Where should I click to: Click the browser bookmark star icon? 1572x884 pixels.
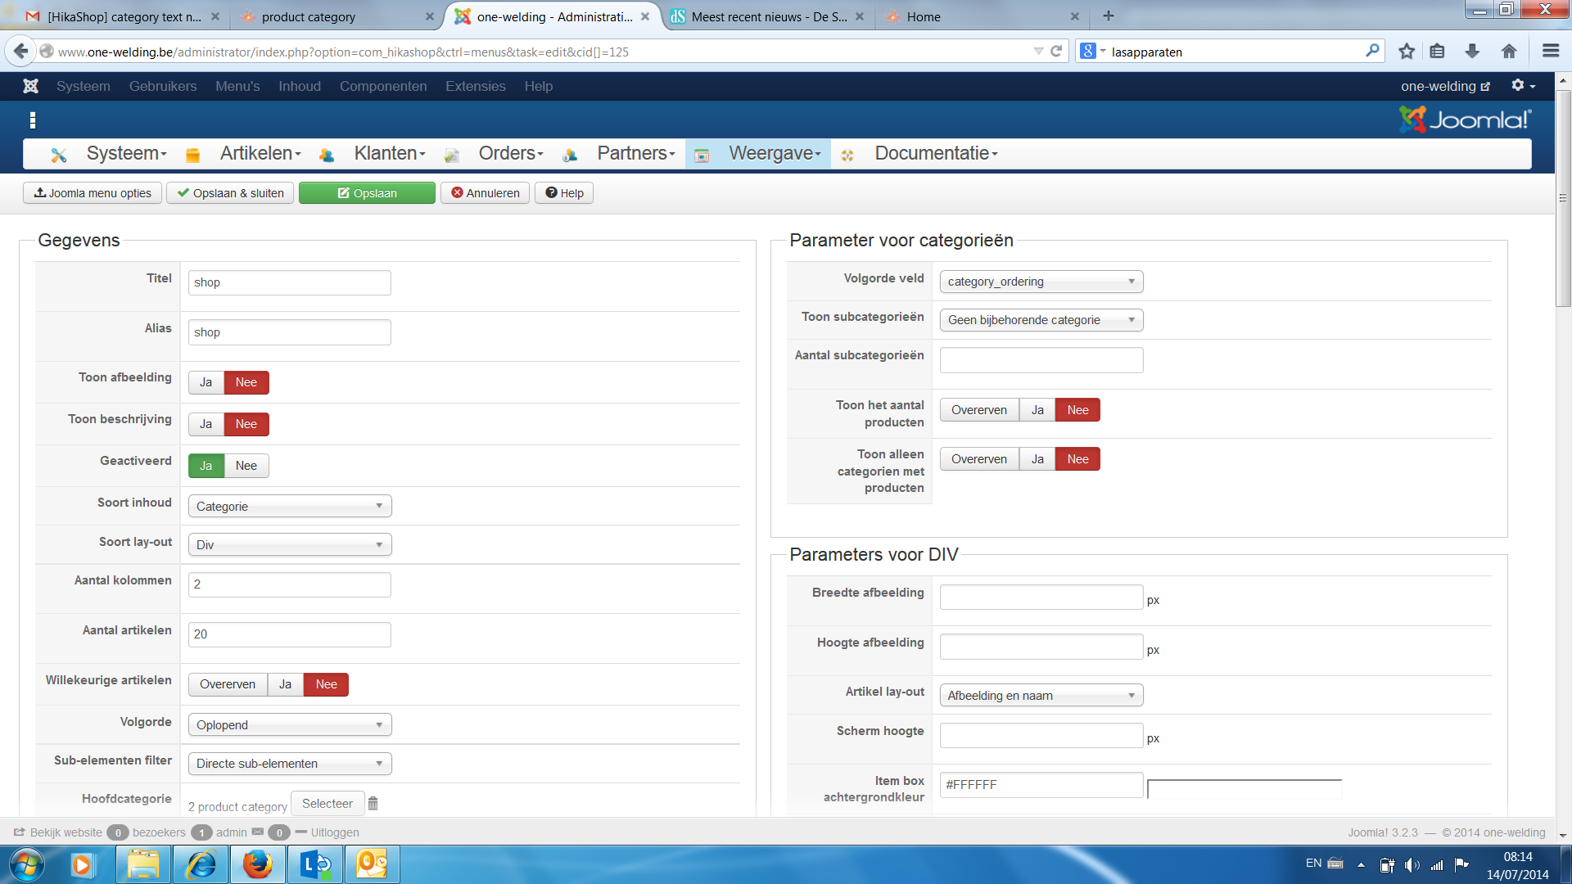1407,52
